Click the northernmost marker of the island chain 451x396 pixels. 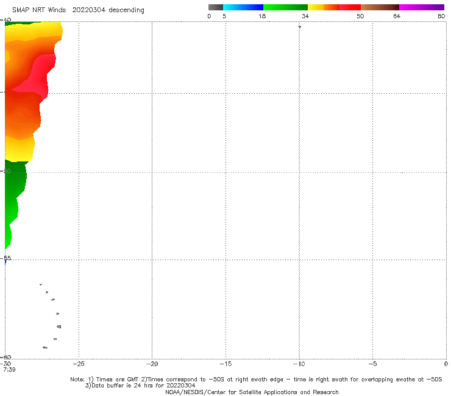(41, 285)
